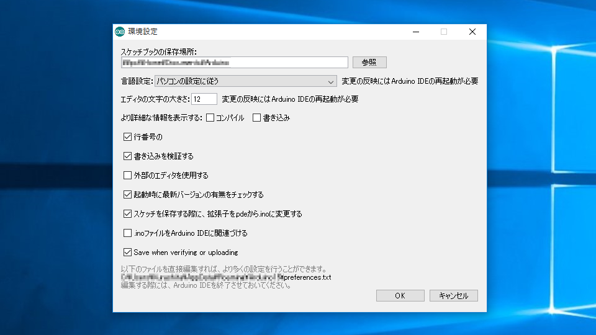596x335 pixels.
Task: Click the 環境設定 title text
Action: (x=143, y=32)
